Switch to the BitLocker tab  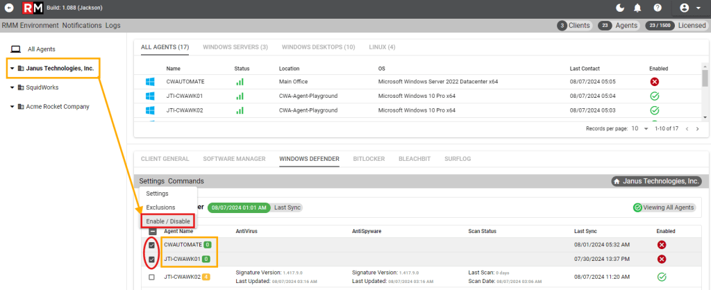coord(369,159)
